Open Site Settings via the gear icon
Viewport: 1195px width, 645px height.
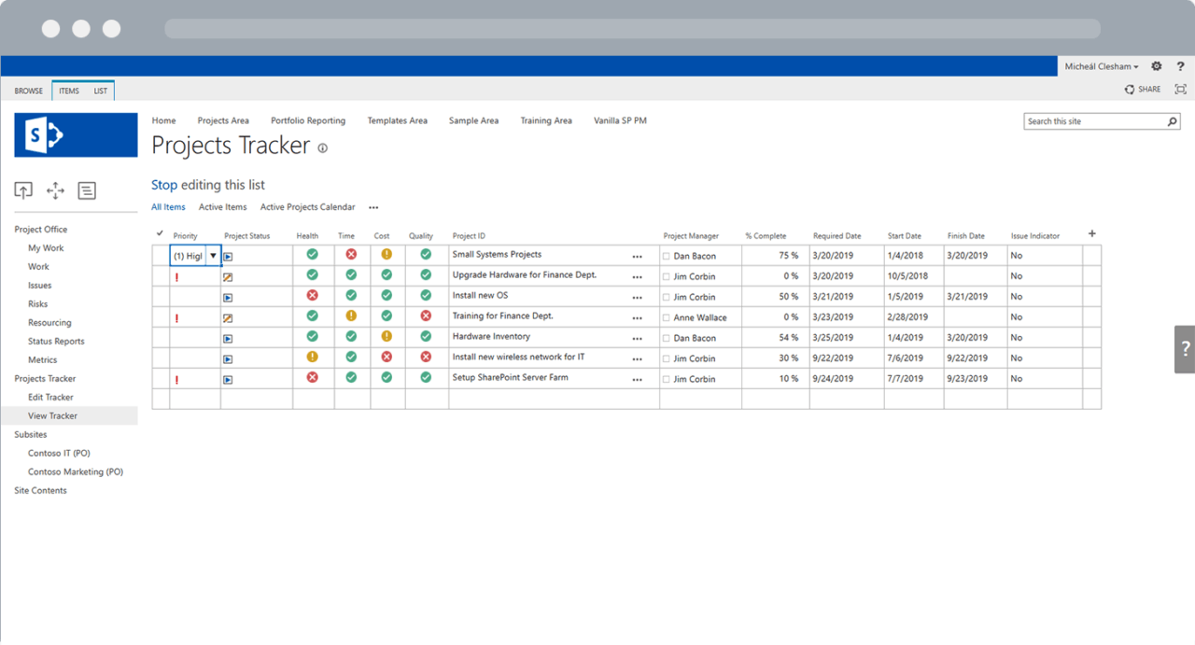(1156, 66)
